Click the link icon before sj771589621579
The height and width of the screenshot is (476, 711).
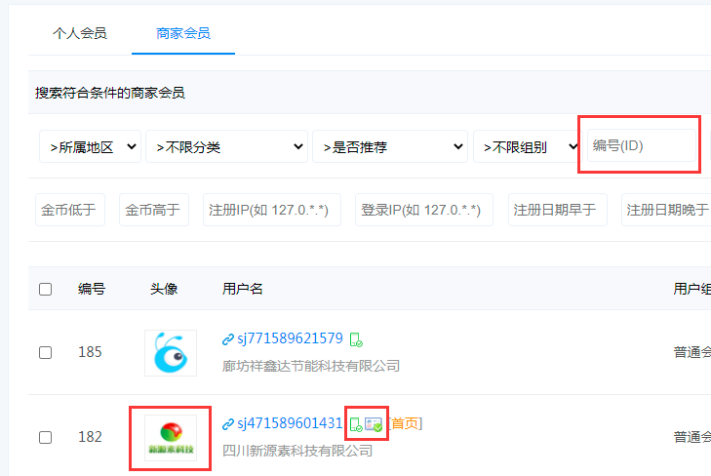click(x=228, y=339)
